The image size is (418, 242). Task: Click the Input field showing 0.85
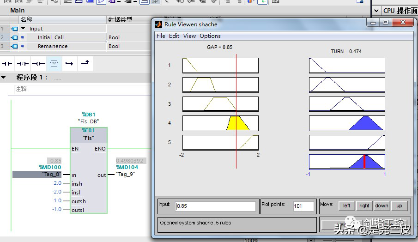pyautogui.click(x=215, y=206)
